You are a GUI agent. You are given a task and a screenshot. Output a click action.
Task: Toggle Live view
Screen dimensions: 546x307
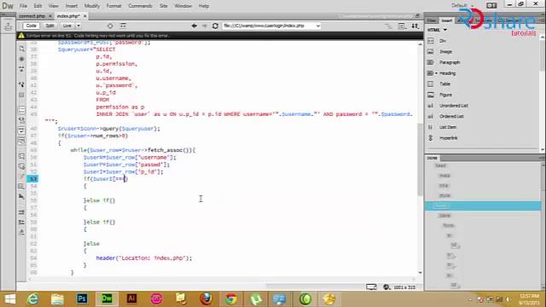coord(67,26)
